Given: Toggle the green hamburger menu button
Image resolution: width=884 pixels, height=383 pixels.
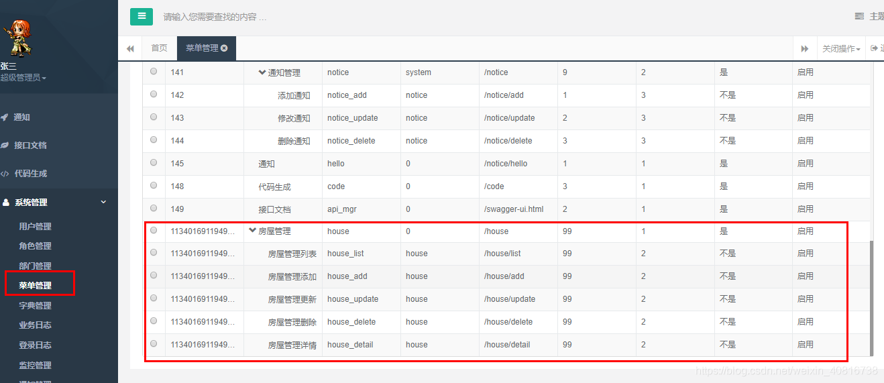Looking at the screenshot, I should 142,16.
